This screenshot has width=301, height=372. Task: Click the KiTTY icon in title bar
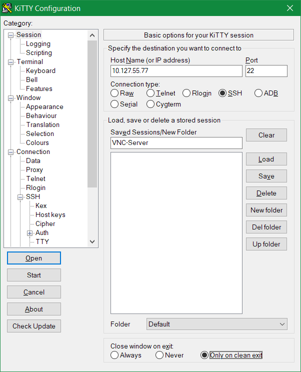point(7,8)
